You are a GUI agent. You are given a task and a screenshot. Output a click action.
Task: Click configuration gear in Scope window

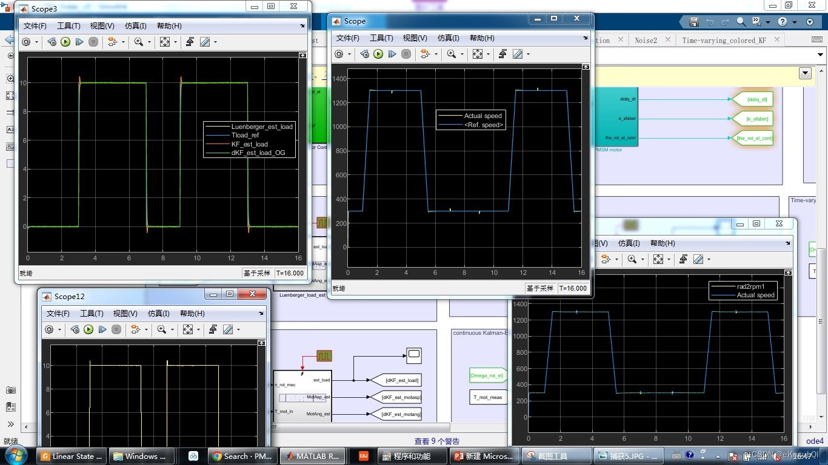tap(339, 54)
